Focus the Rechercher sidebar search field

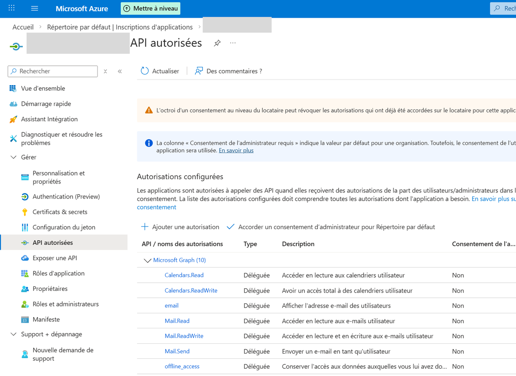click(x=53, y=71)
